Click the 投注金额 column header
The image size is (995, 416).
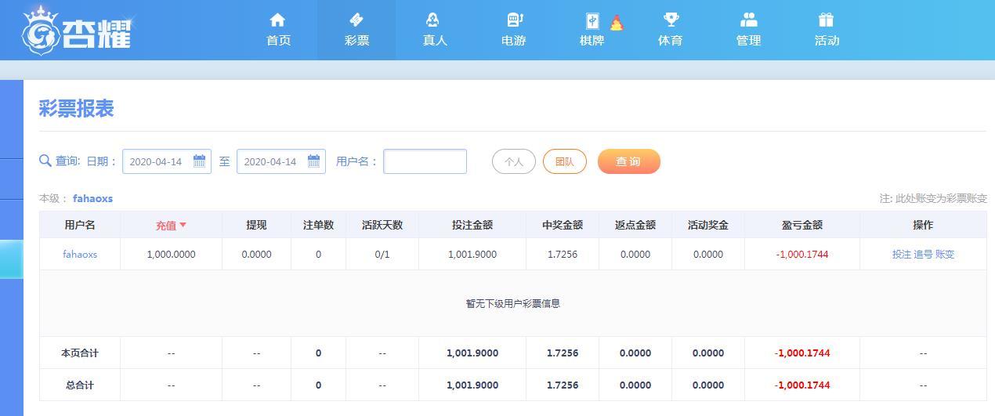[472, 225]
